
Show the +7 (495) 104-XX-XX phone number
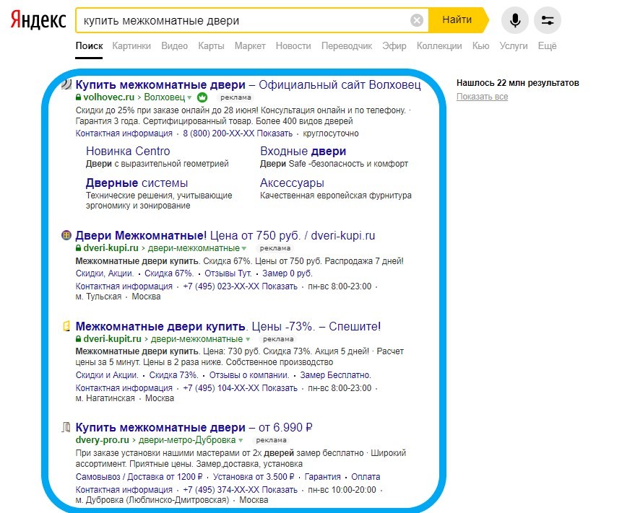click(x=240, y=388)
